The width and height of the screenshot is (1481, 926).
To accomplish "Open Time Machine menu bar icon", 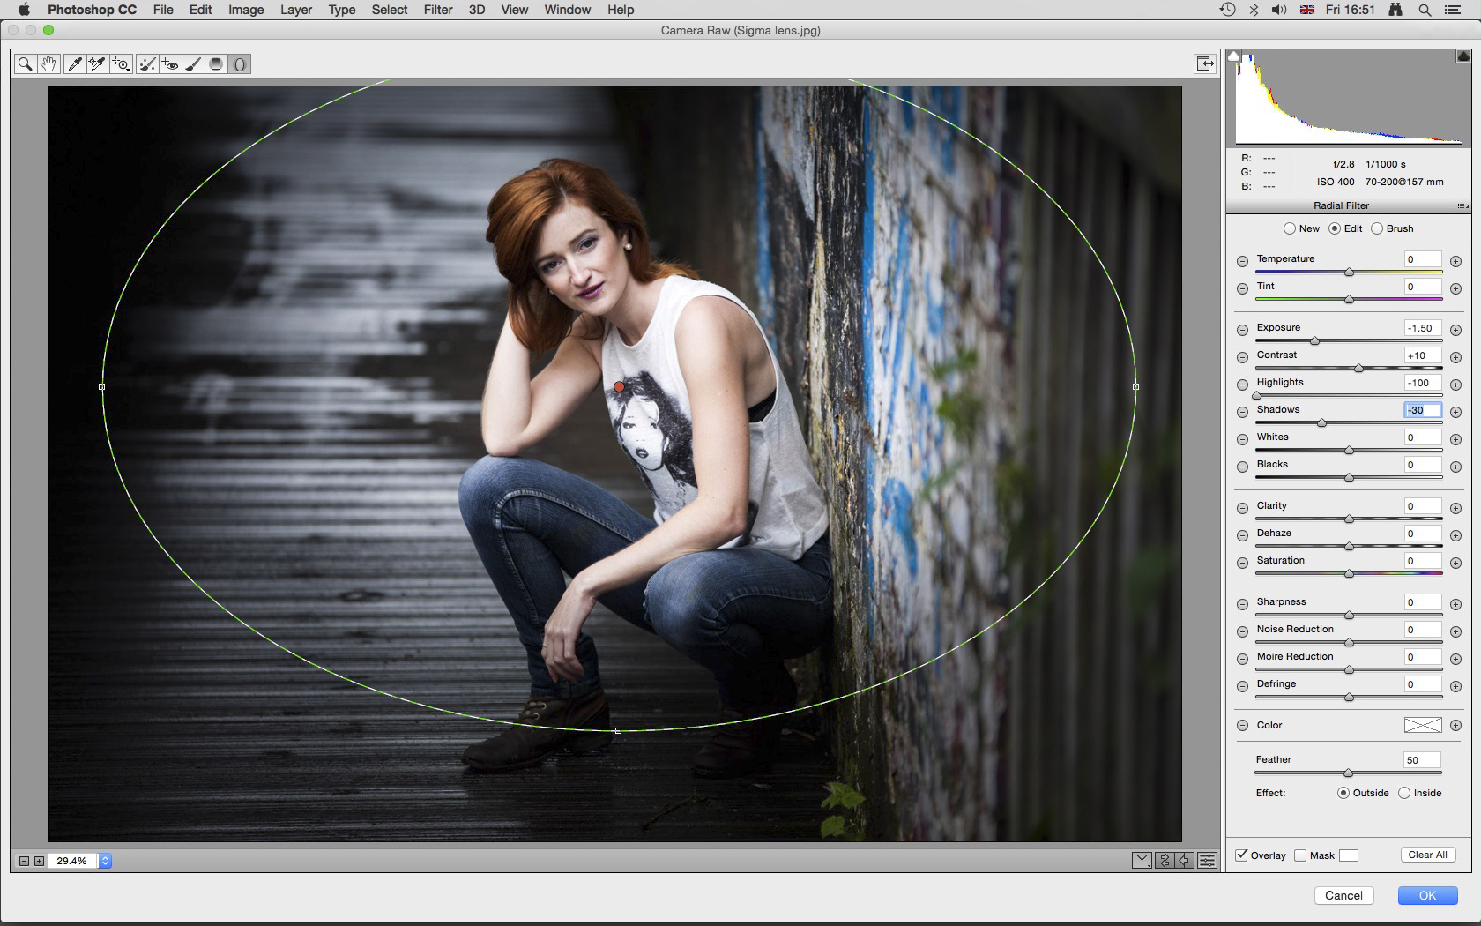I will pos(1227,10).
